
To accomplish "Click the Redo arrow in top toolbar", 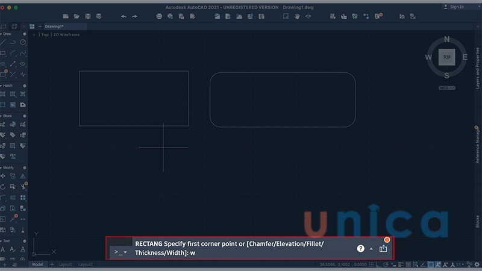I will tap(134, 16).
